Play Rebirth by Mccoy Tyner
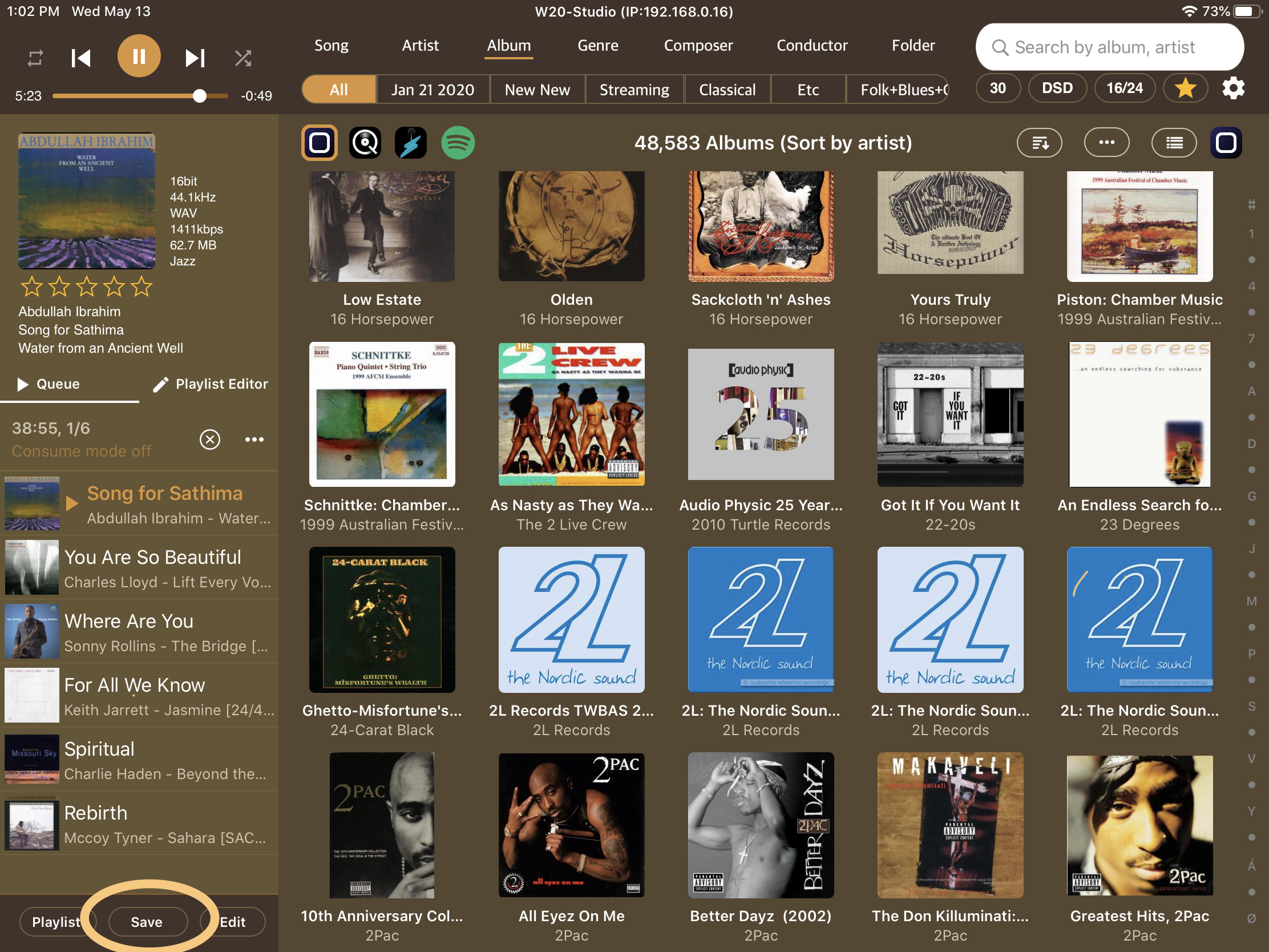Image resolution: width=1269 pixels, height=952 pixels. 139,823
